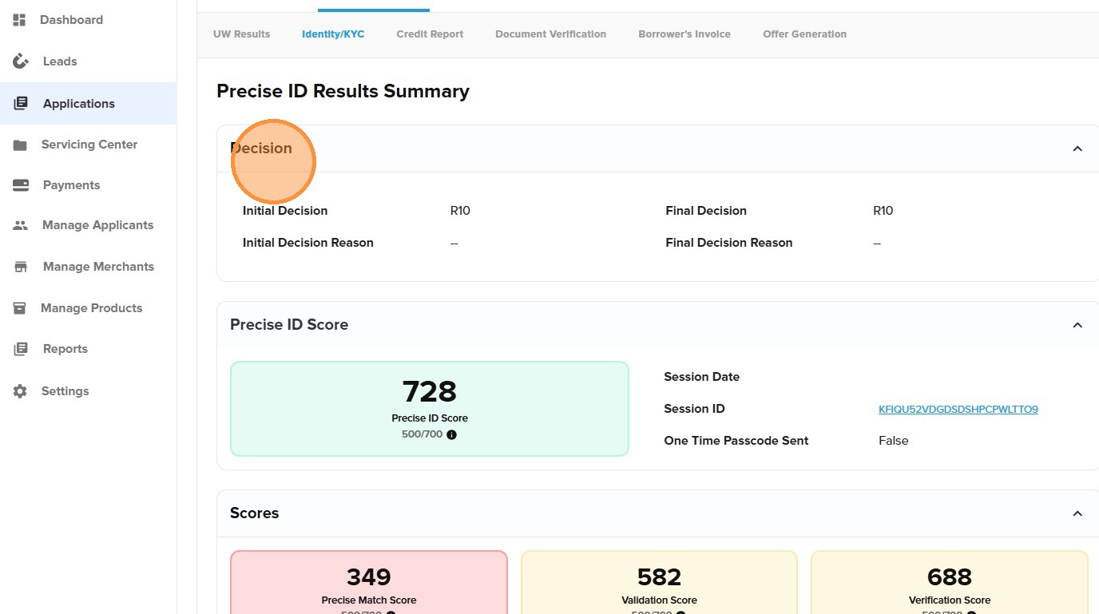Viewport: 1099px width, 614px height.
Task: Click the Dashboard grid icon
Action: [x=20, y=20]
